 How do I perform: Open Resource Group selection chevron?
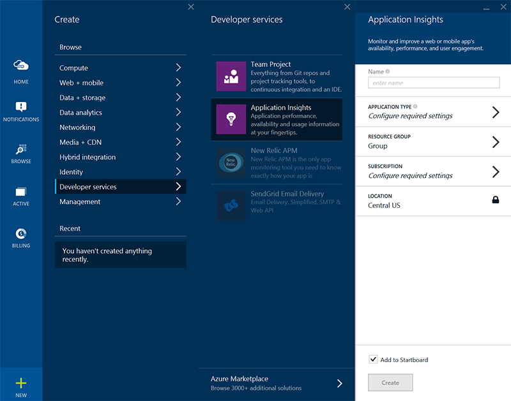click(496, 142)
